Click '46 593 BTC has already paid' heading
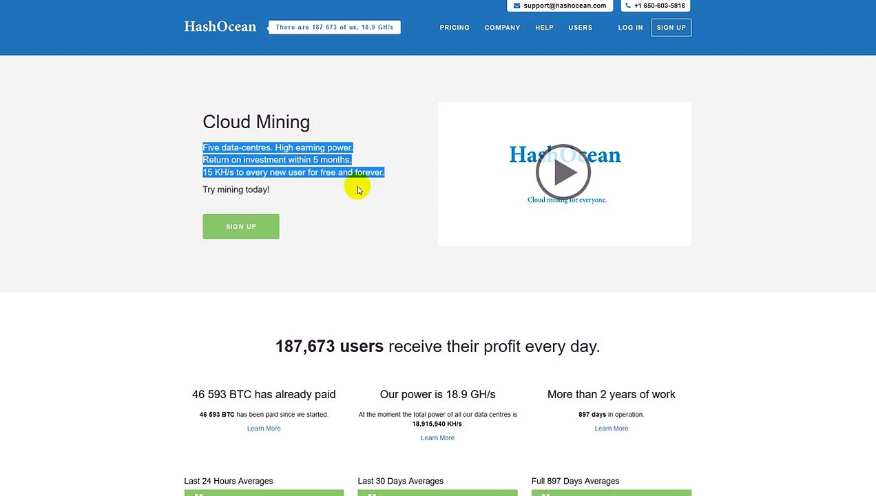The width and height of the screenshot is (876, 496). (264, 394)
